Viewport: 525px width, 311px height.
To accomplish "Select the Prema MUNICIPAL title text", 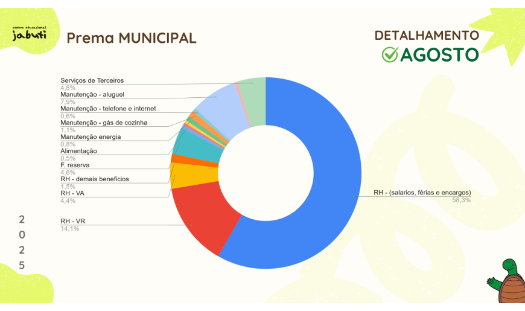I will pos(131,38).
